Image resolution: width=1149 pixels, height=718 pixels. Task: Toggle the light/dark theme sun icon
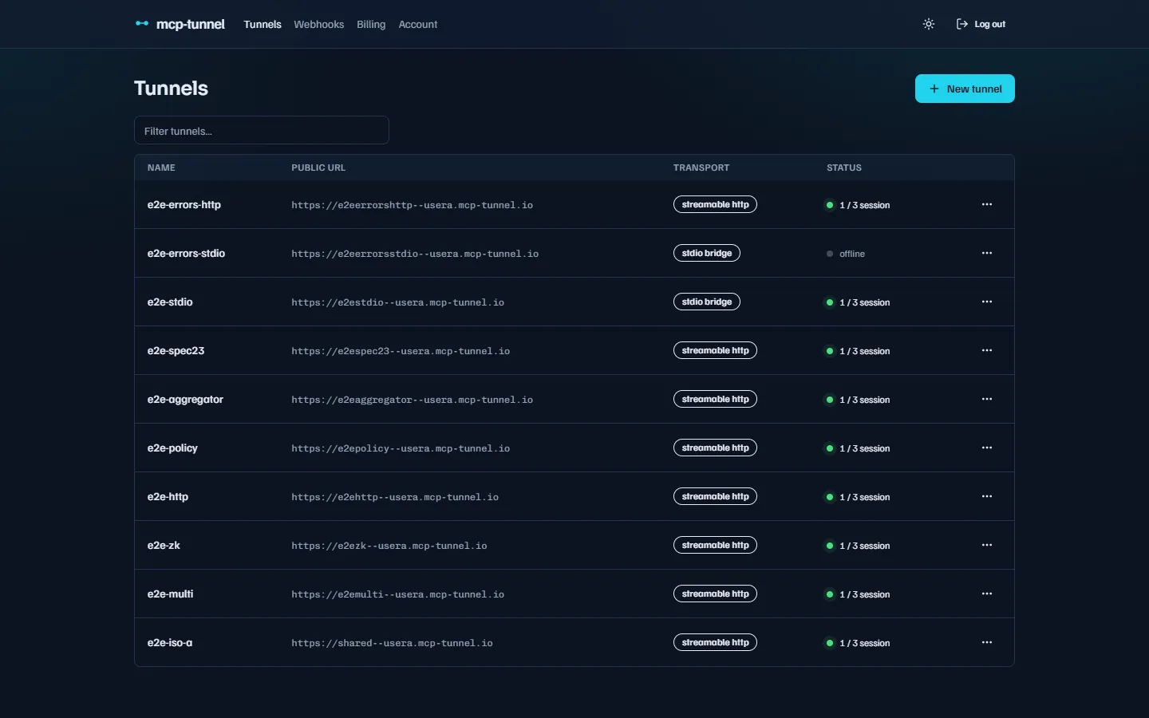pos(929,24)
